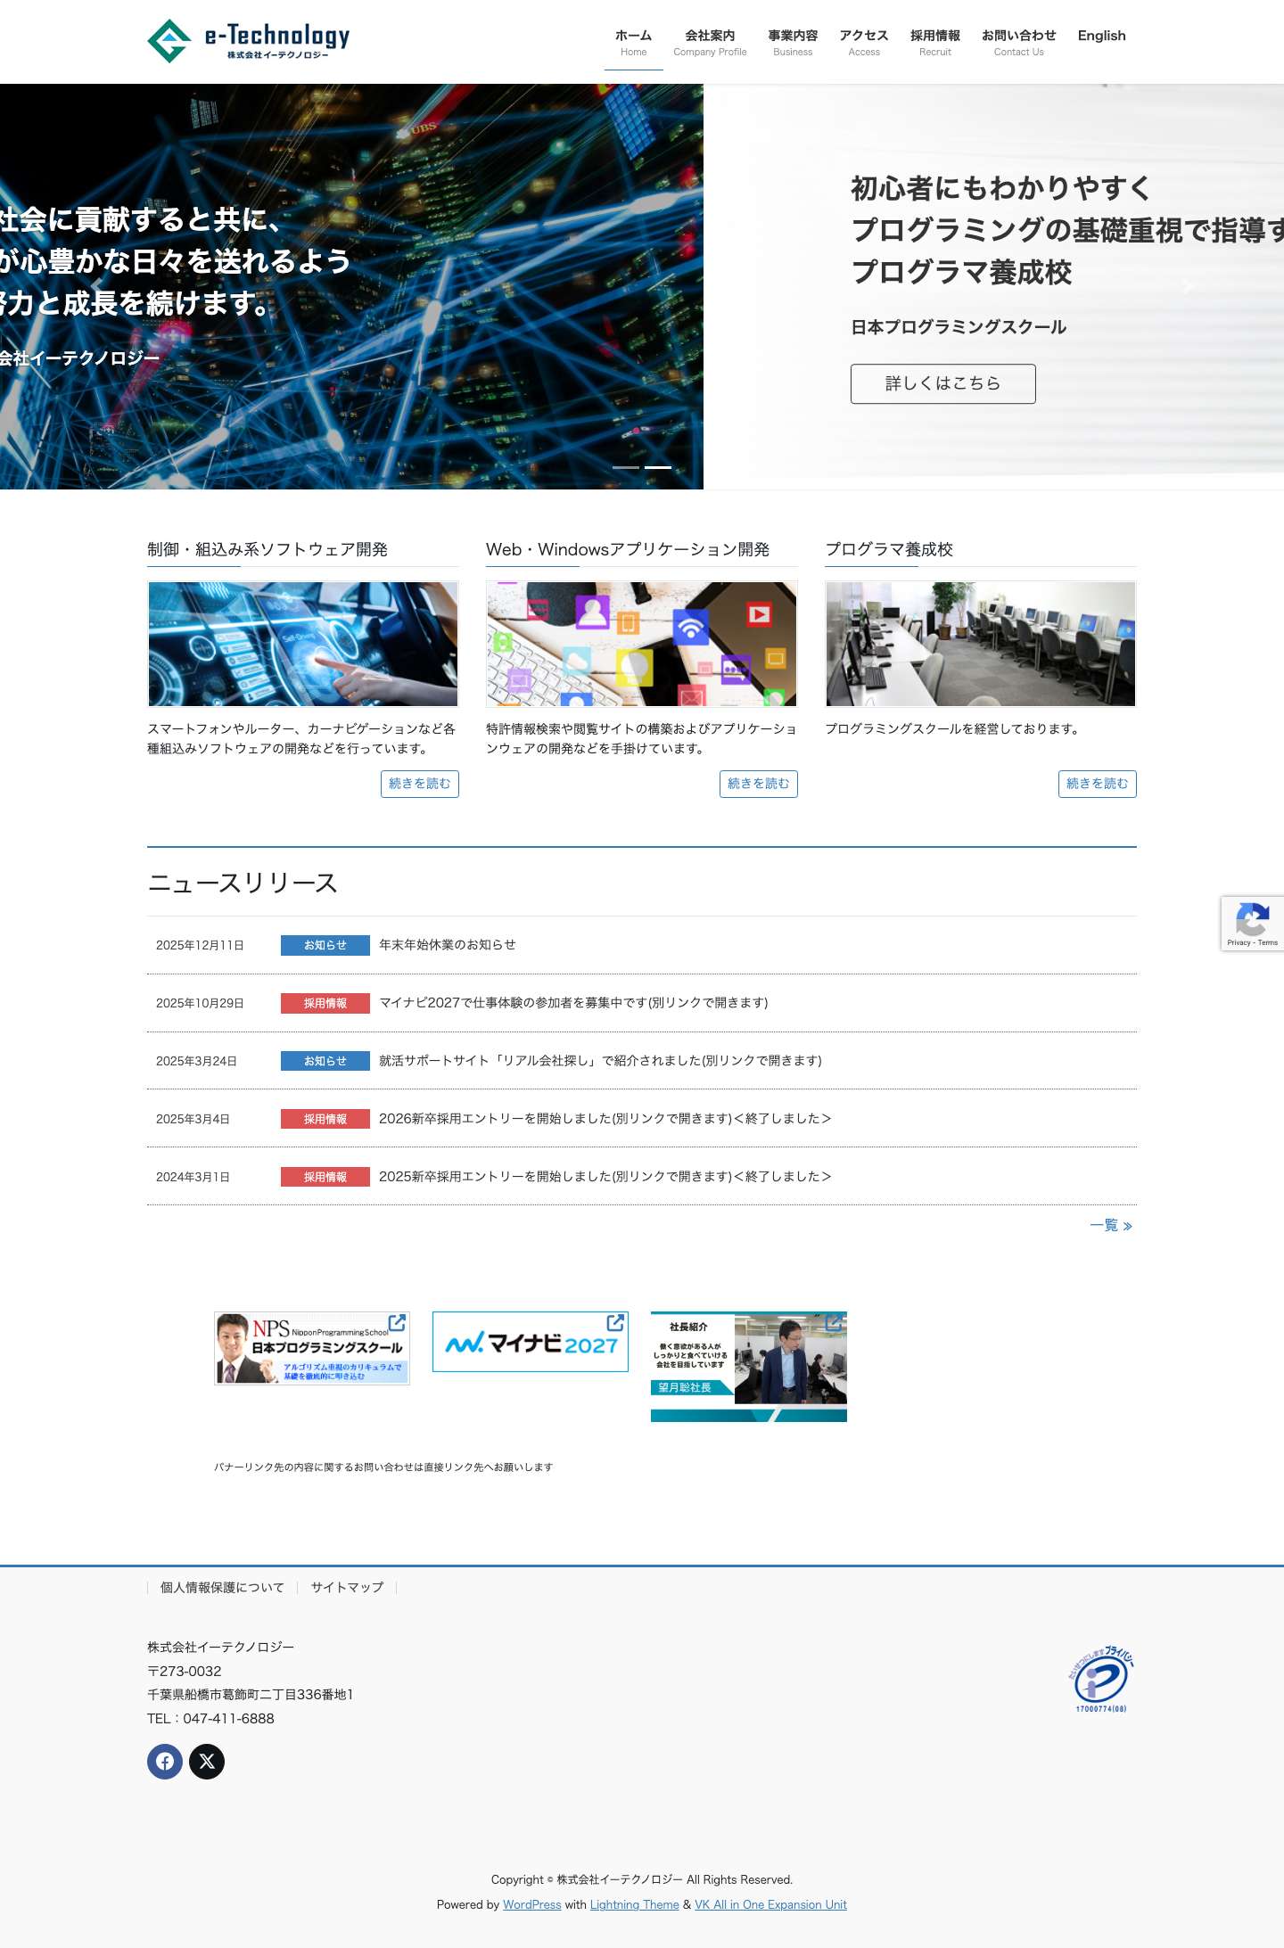This screenshot has width=1284, height=1948.
Task: Click the 採用情報 tag on 2024年3月1日
Action: tap(325, 1177)
